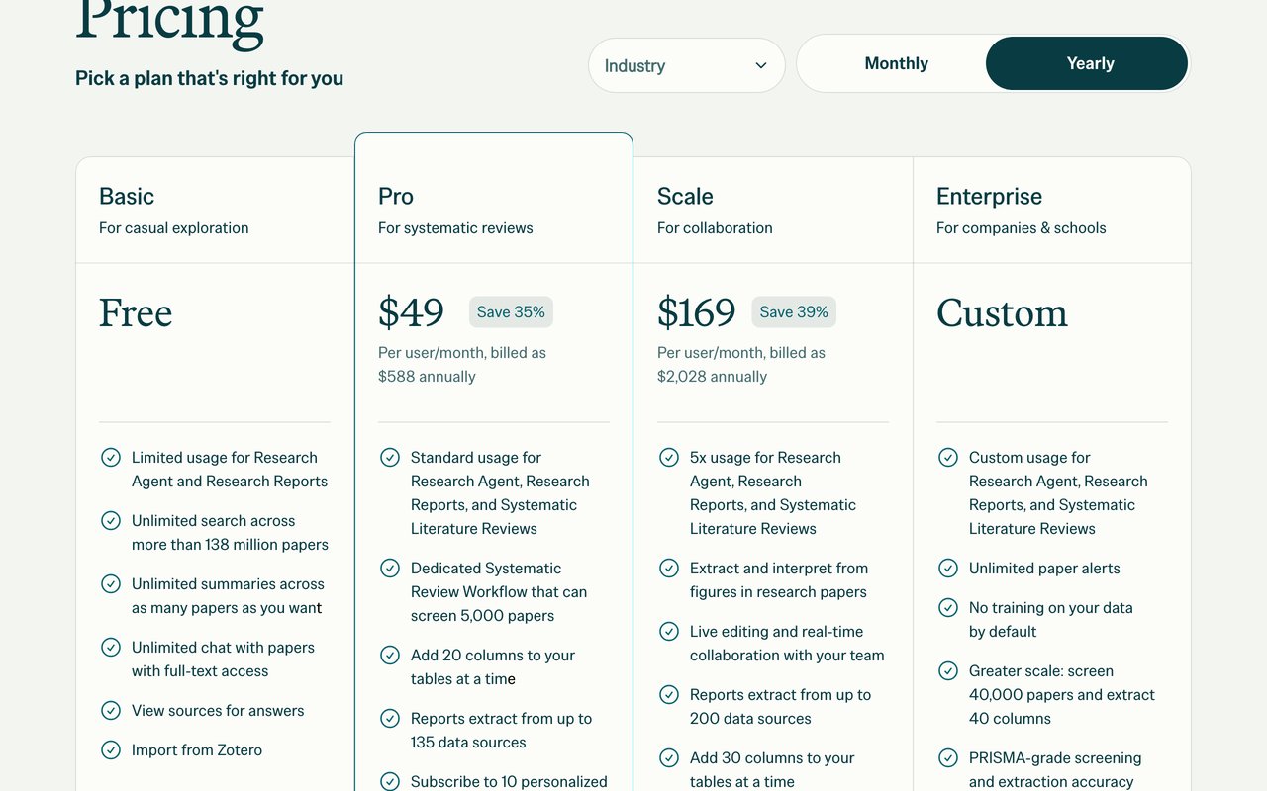
Task: Click the chevron arrow in Industry selector
Action: point(761,65)
